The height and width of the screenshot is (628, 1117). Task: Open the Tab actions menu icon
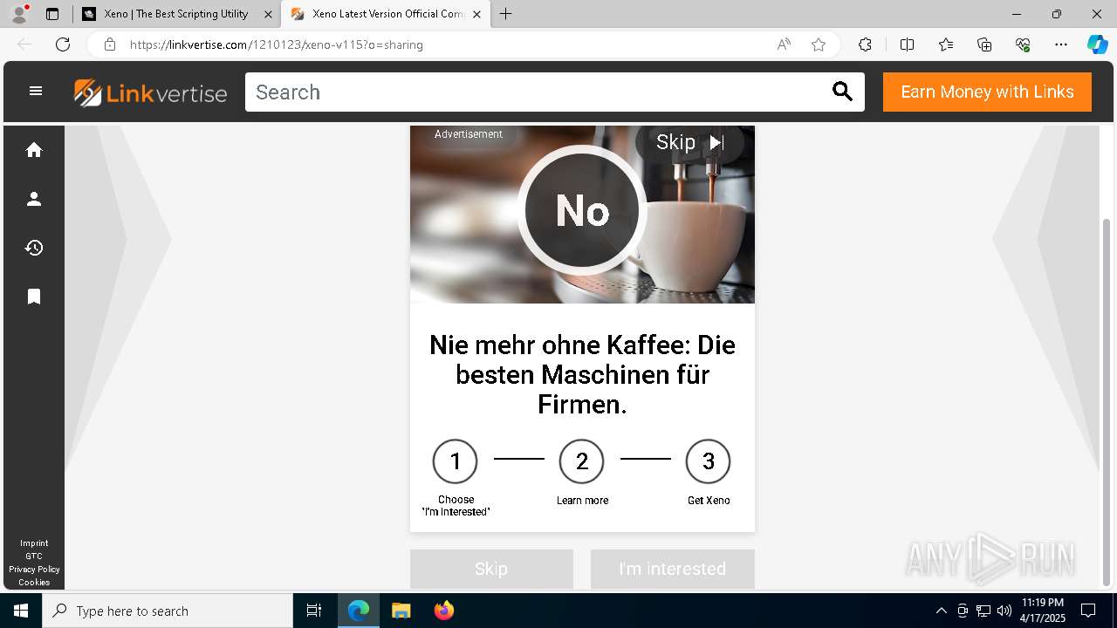pyautogui.click(x=52, y=14)
